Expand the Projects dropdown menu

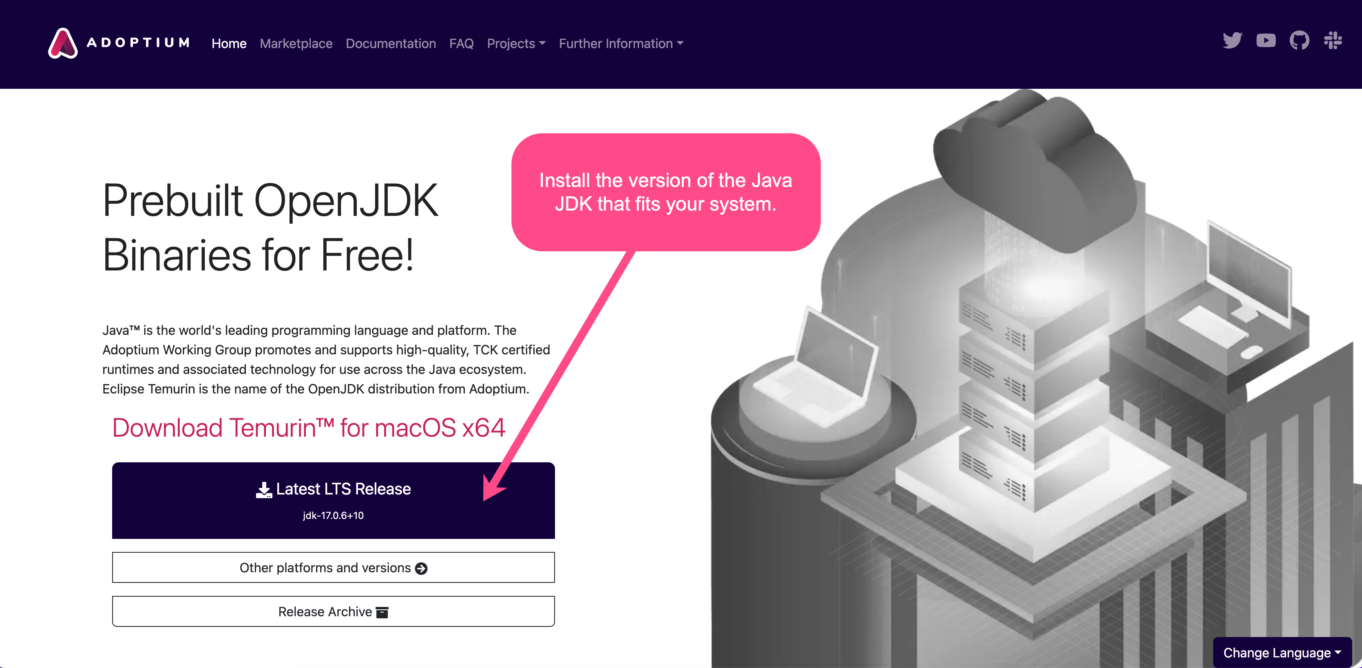516,43
